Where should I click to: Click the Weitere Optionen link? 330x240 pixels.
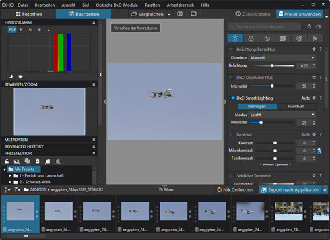click(x=275, y=165)
